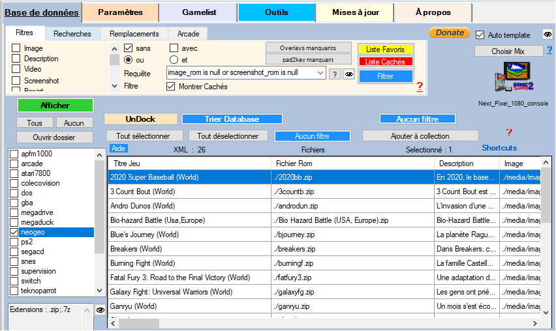556x331 pixels.
Task: Select the 'et' radio button
Action: pyautogui.click(x=174, y=60)
